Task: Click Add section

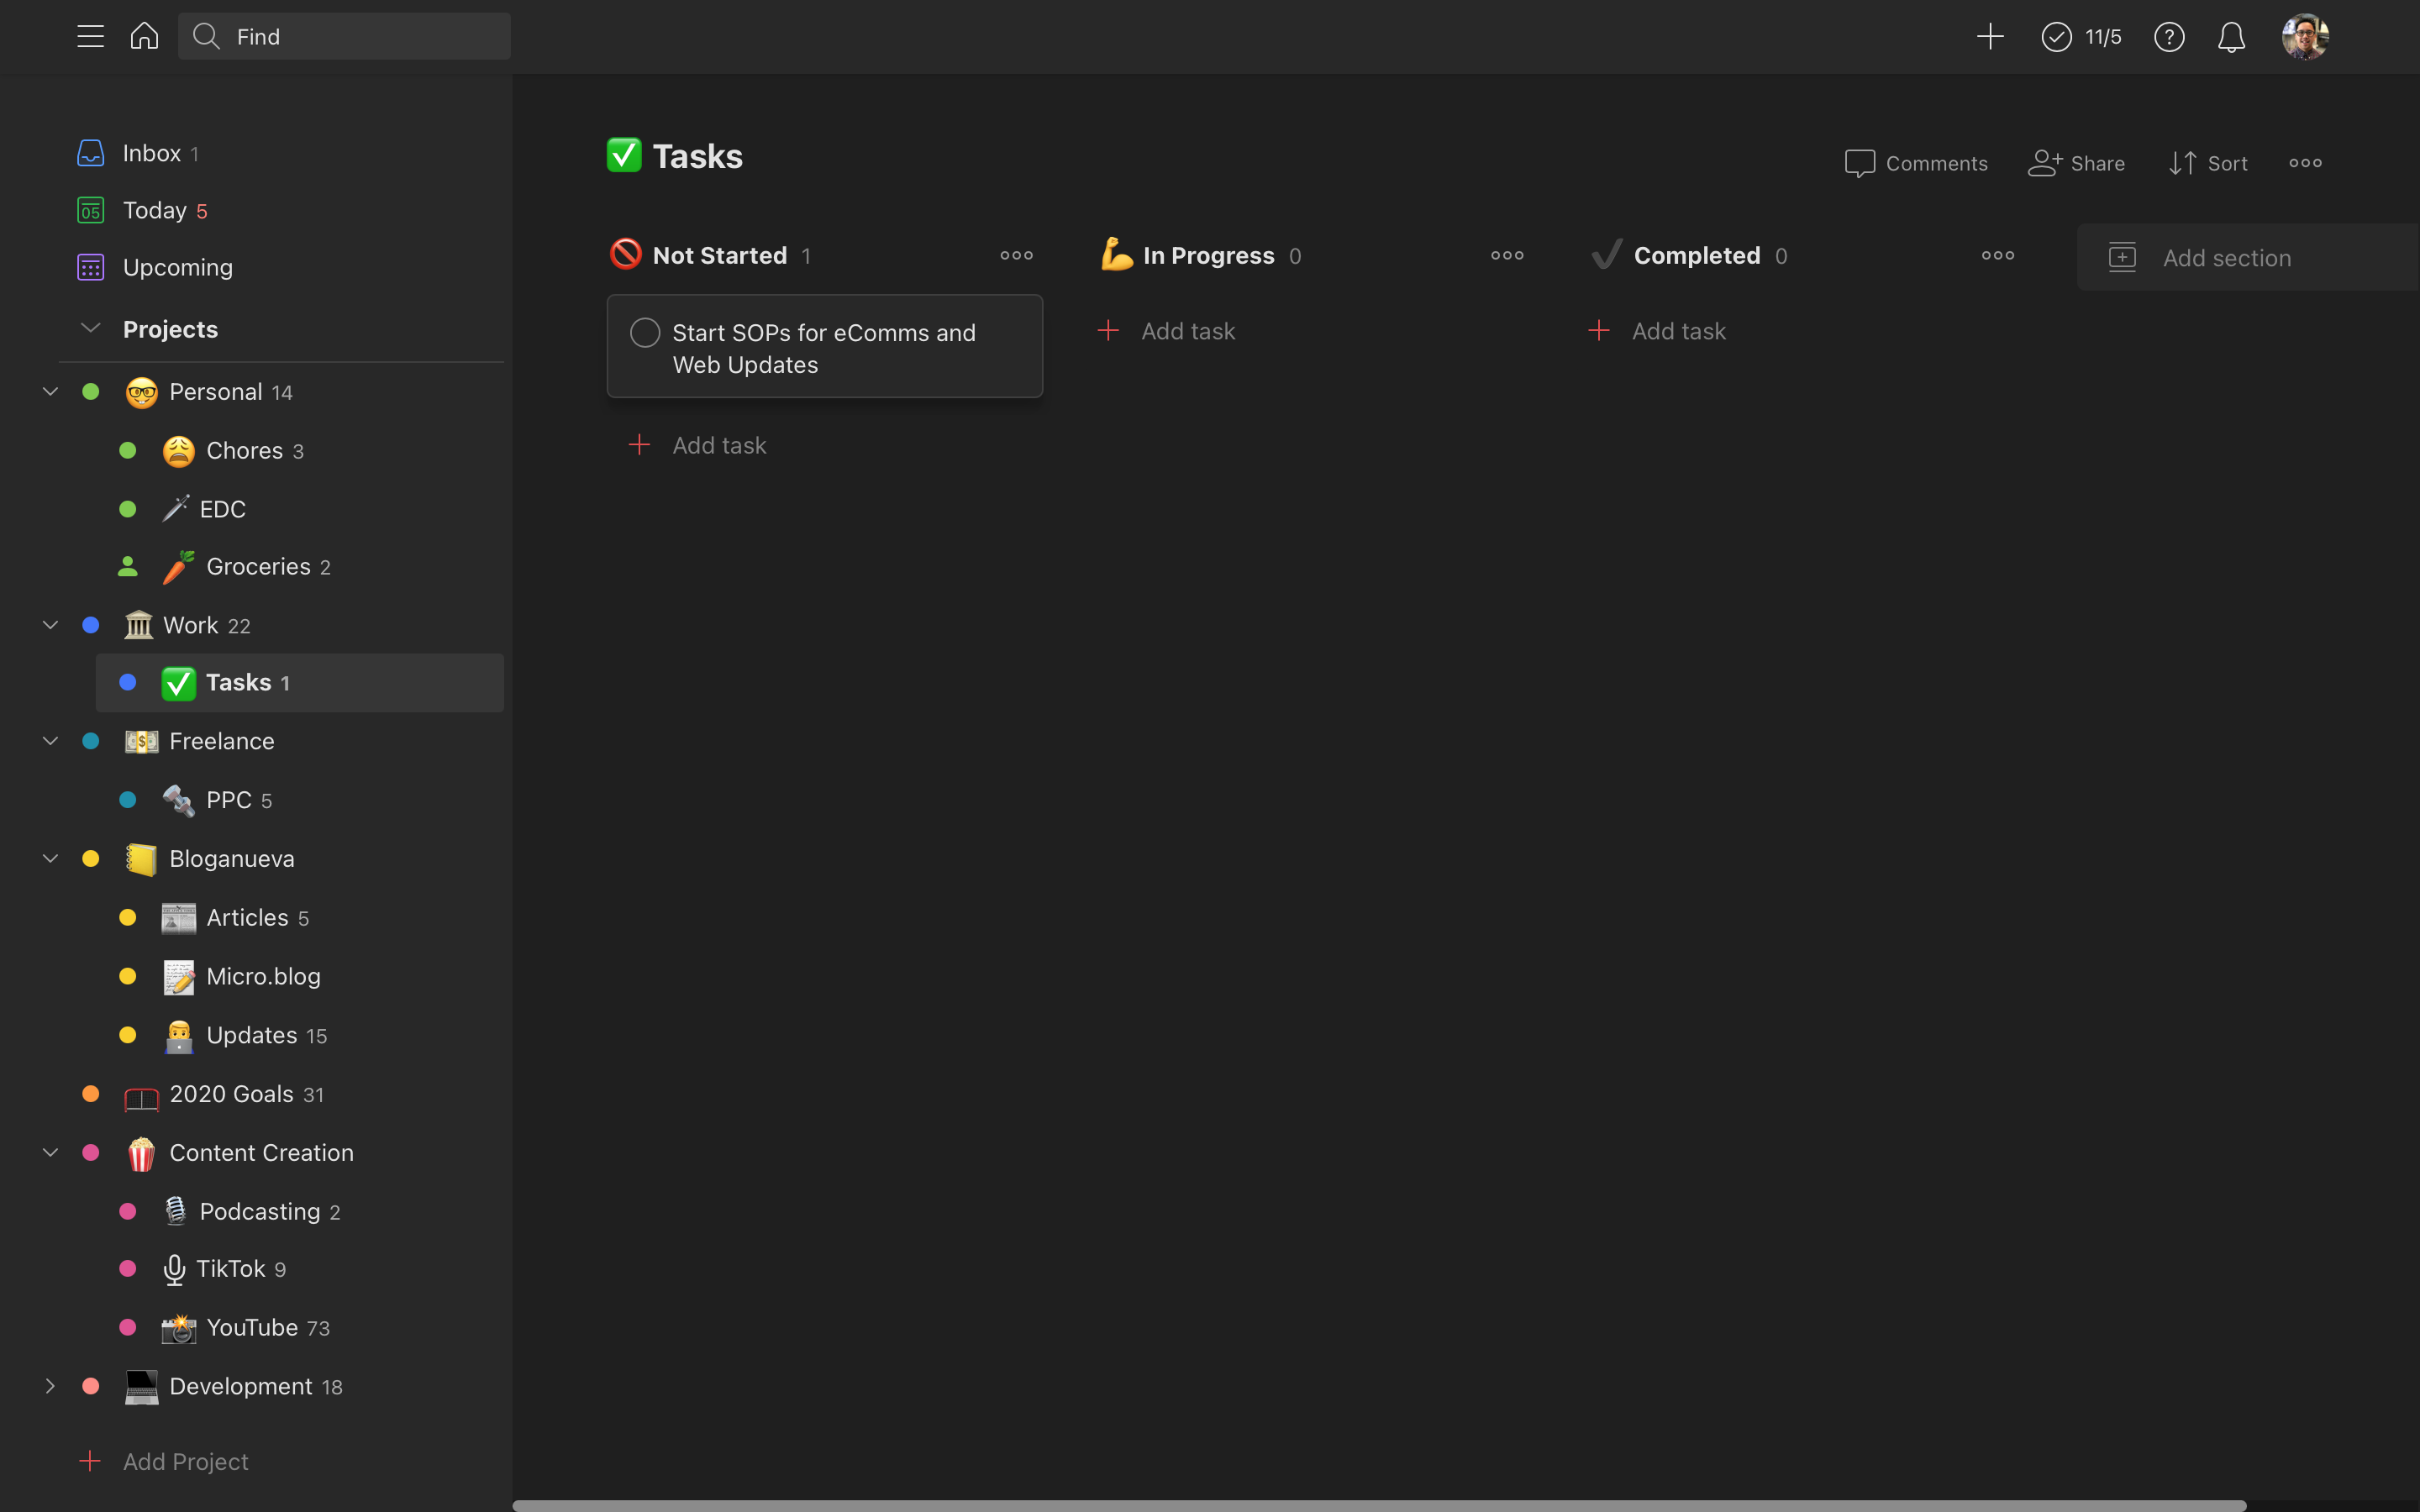Action: (x=2246, y=258)
